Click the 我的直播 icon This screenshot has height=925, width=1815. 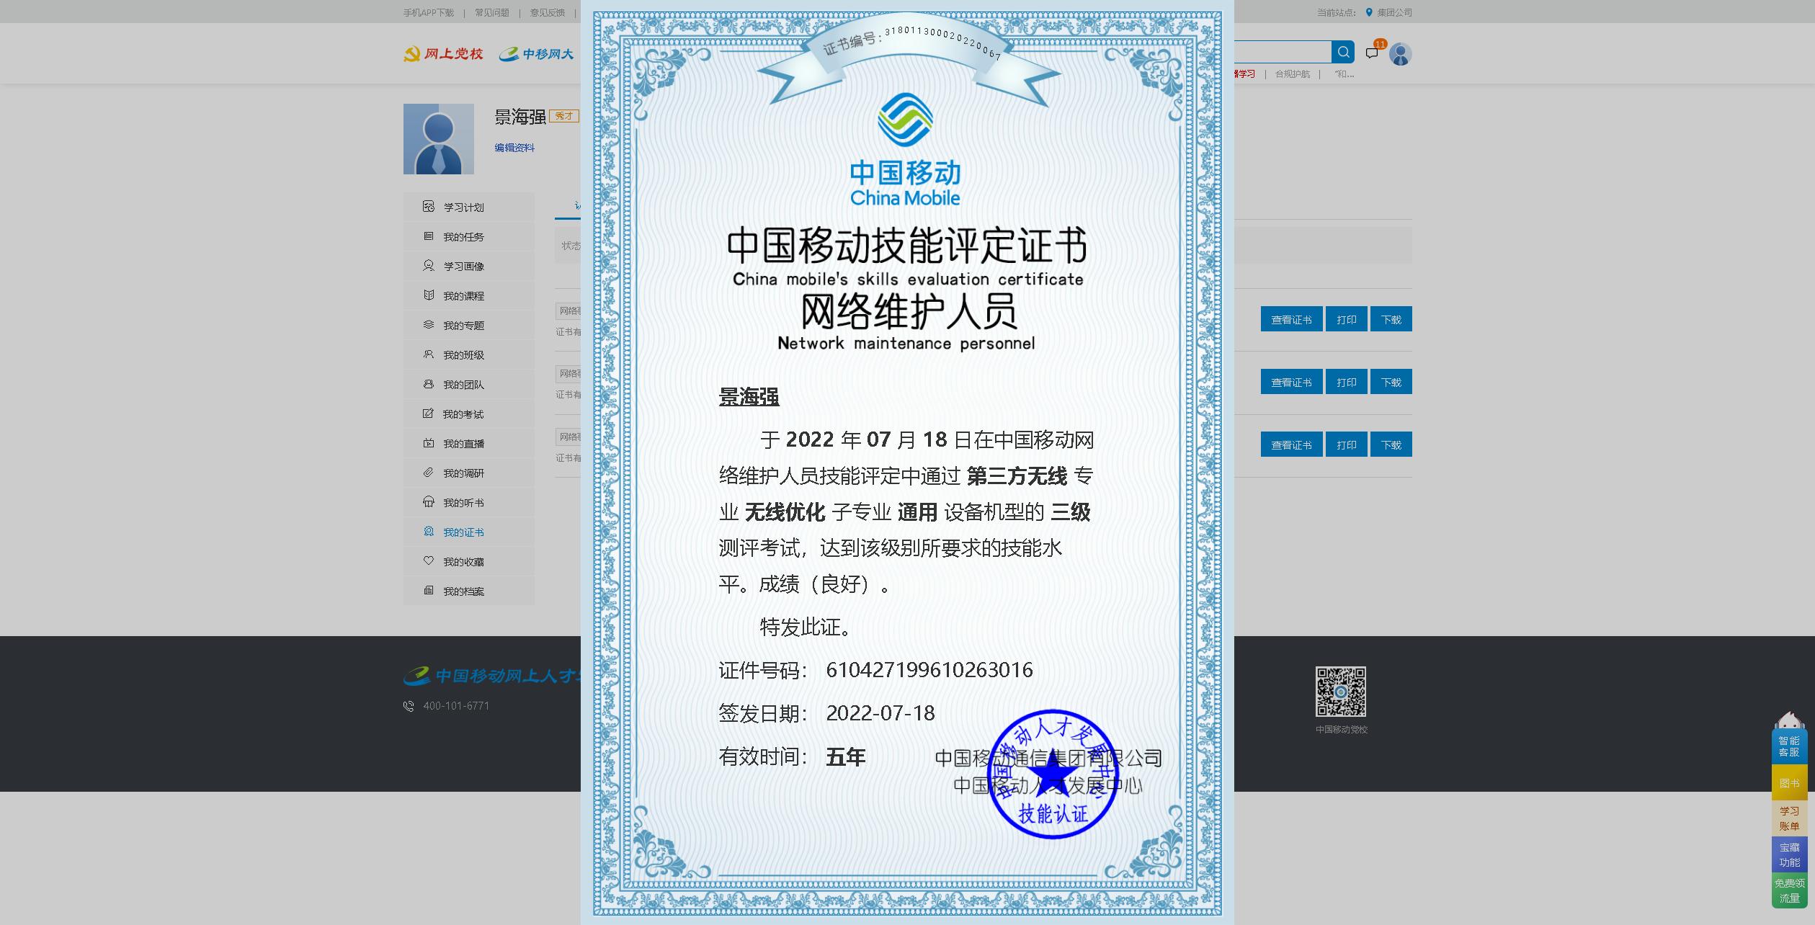[429, 443]
